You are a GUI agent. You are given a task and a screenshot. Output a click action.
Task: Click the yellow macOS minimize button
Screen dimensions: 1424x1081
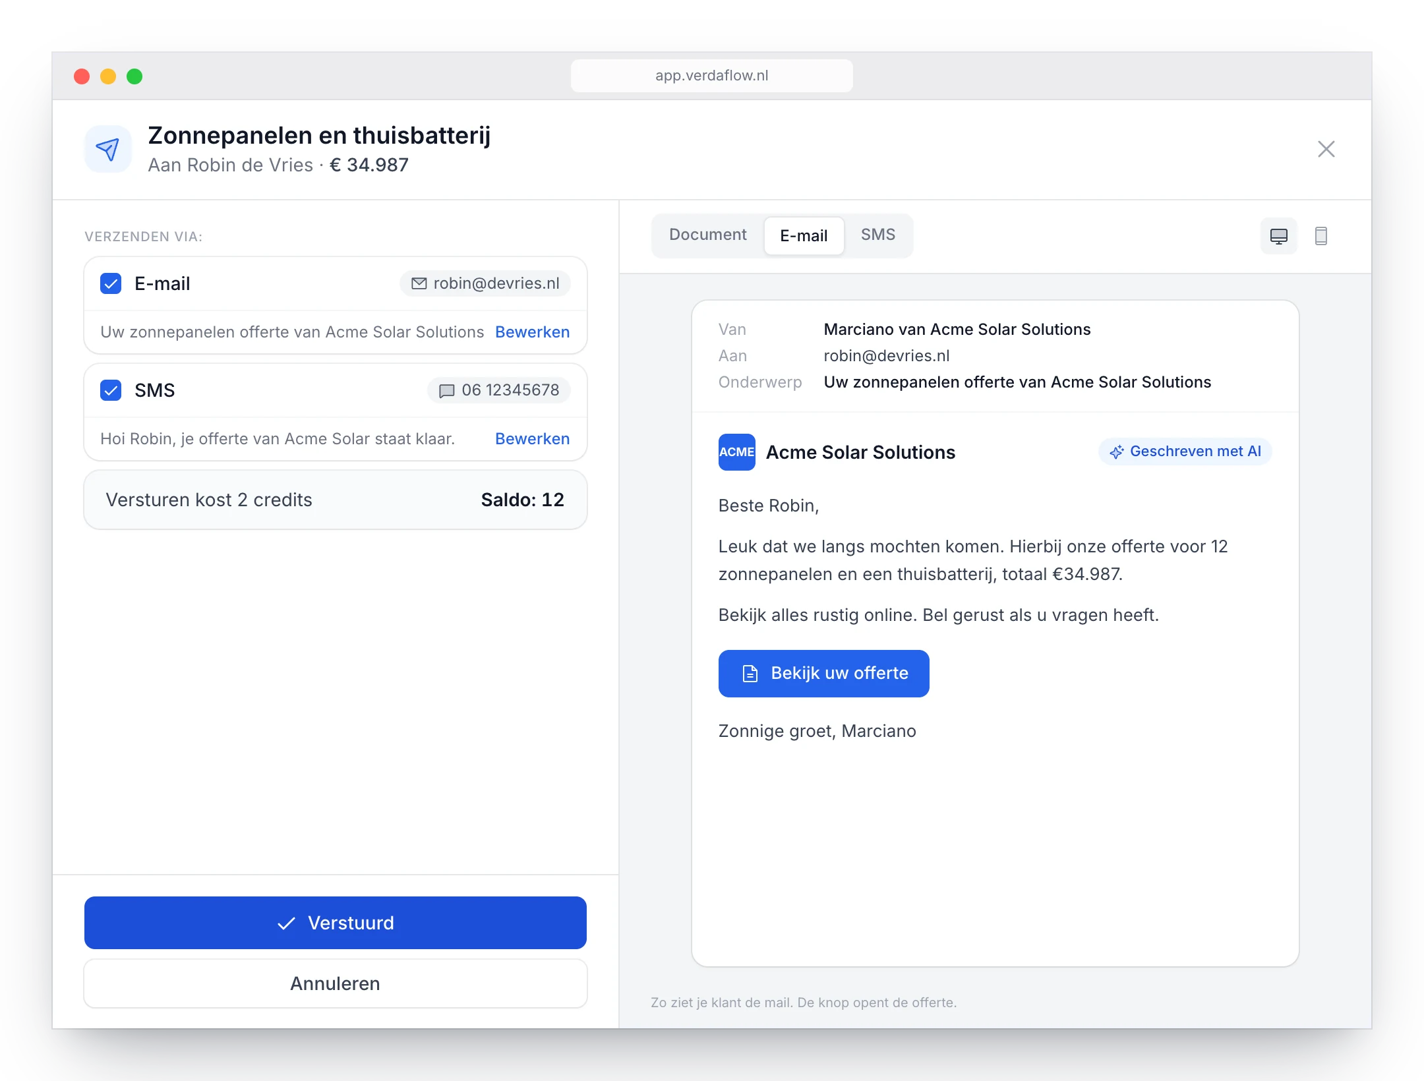click(108, 76)
